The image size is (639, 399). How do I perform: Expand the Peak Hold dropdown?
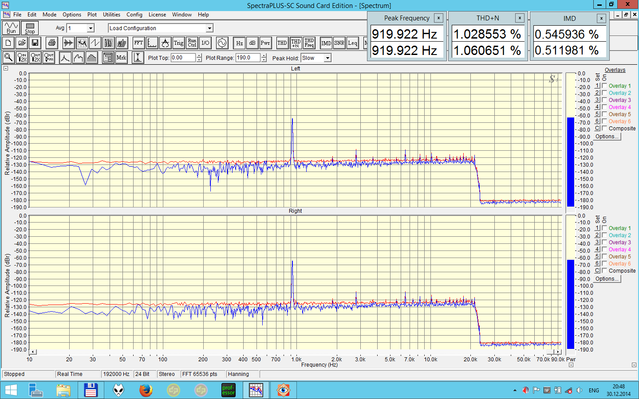(x=327, y=58)
